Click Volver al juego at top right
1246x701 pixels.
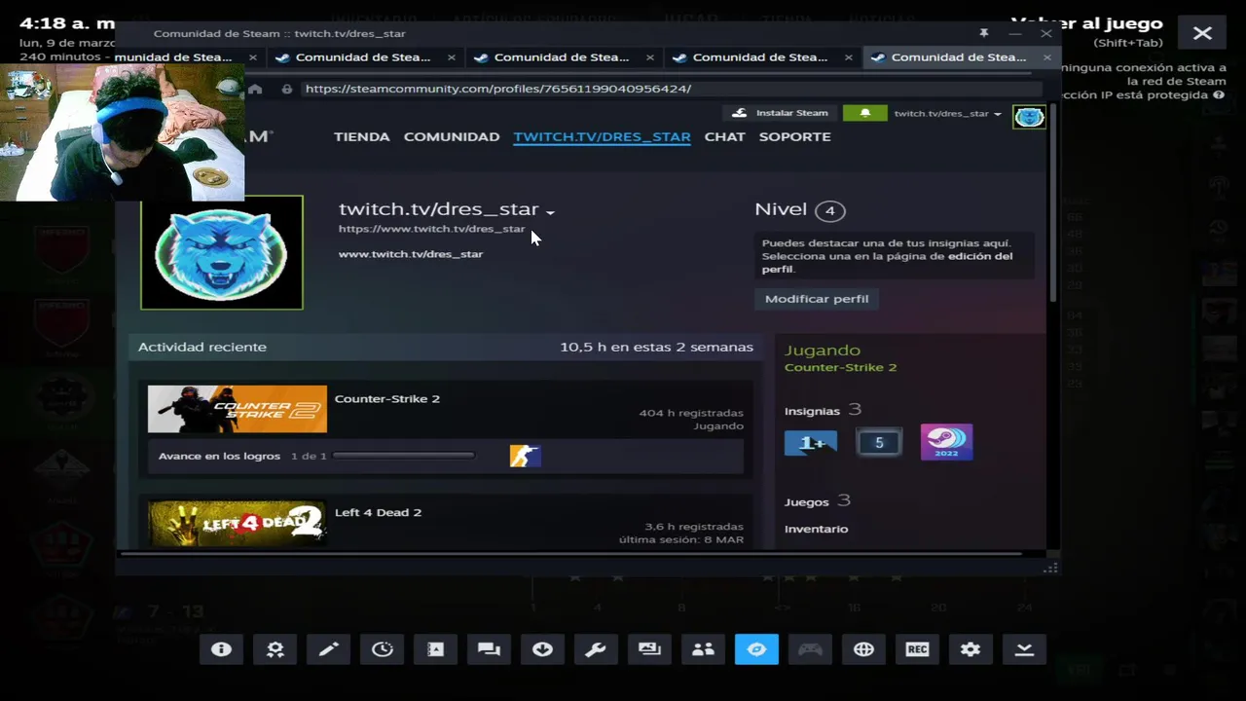click(1087, 23)
